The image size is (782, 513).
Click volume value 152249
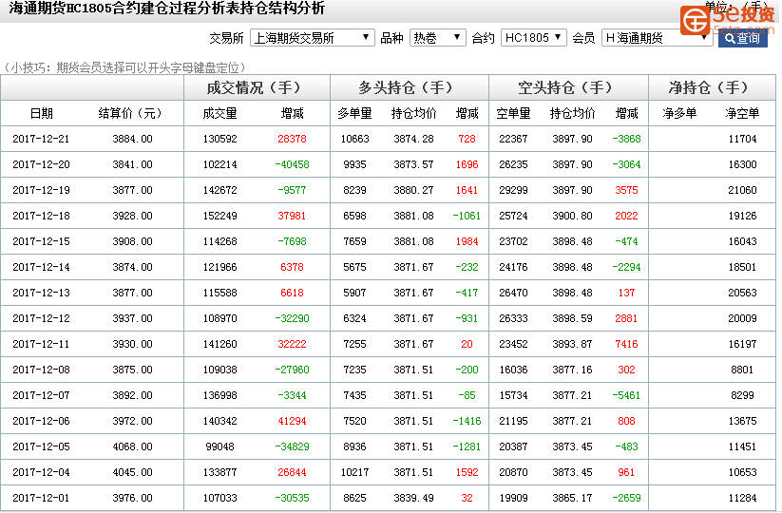click(219, 216)
